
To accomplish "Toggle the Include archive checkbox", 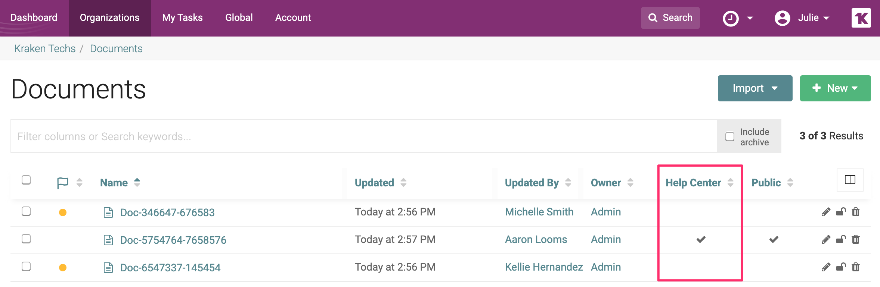I will 730,137.
